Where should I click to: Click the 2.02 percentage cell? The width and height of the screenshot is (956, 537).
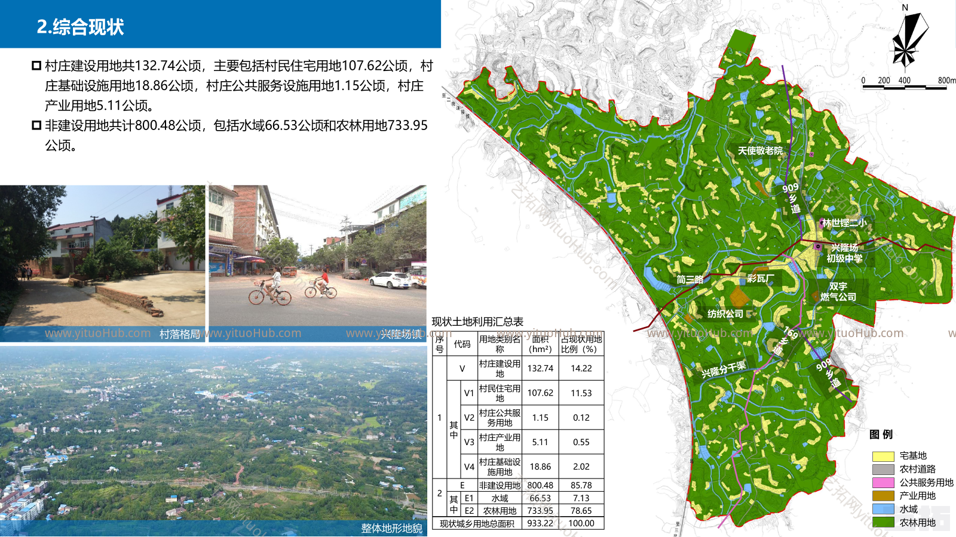tap(581, 467)
